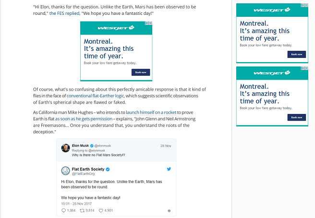
Task: Click the reply speech bubble icon under the tweet
Action: [x=64, y=210]
